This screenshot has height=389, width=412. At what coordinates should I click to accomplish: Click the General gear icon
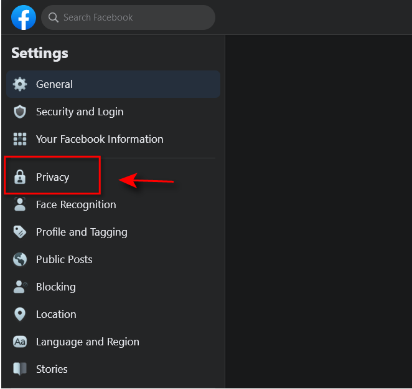point(20,84)
